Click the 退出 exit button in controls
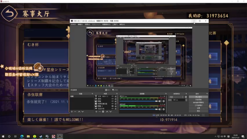Viewport: 247px width, 139px height. coord(198,111)
